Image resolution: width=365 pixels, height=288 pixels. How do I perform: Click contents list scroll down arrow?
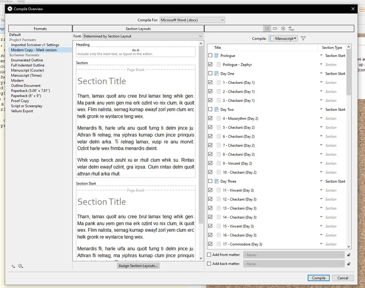pos(349,247)
